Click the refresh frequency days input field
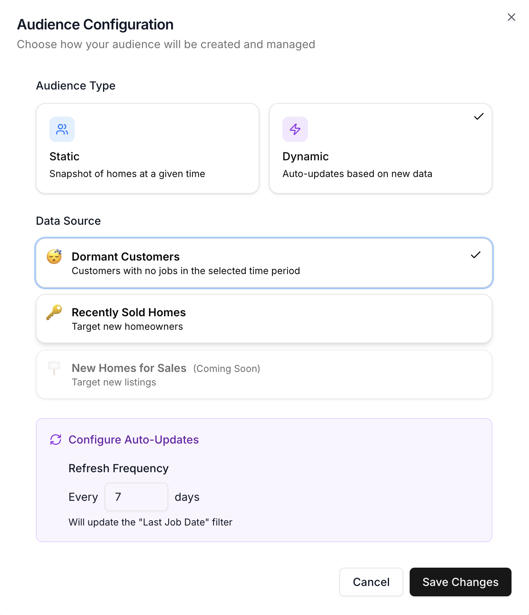This screenshot has height=615, width=529. coord(136,496)
